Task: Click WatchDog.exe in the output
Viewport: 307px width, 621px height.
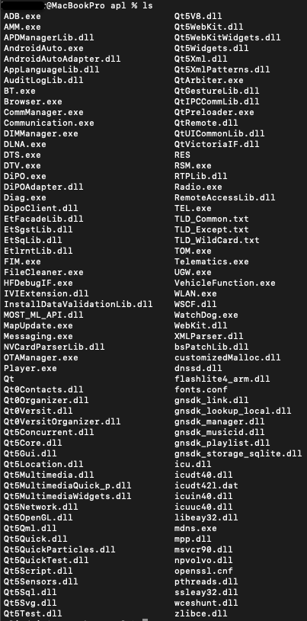Action: 206,315
